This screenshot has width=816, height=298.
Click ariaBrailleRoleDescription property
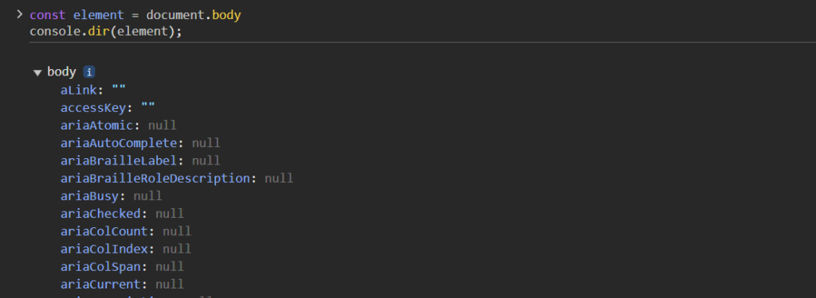pos(155,179)
